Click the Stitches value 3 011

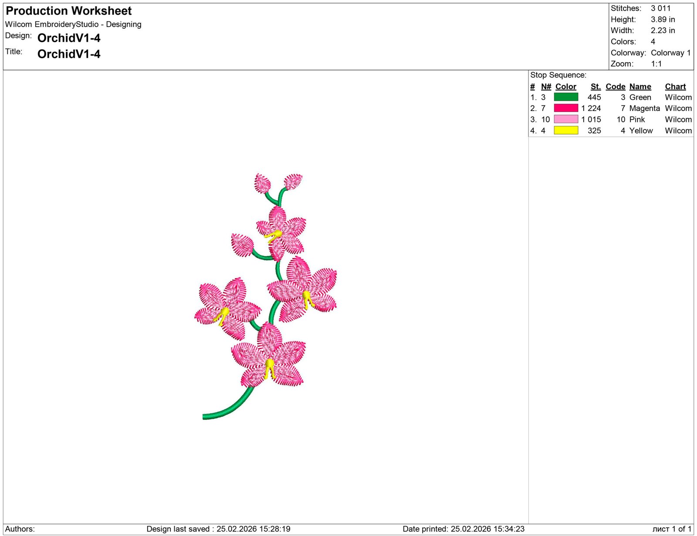pos(660,8)
